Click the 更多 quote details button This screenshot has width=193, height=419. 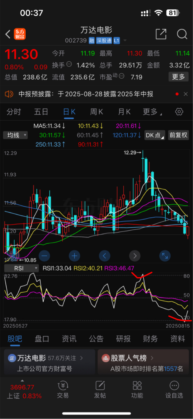(178, 77)
